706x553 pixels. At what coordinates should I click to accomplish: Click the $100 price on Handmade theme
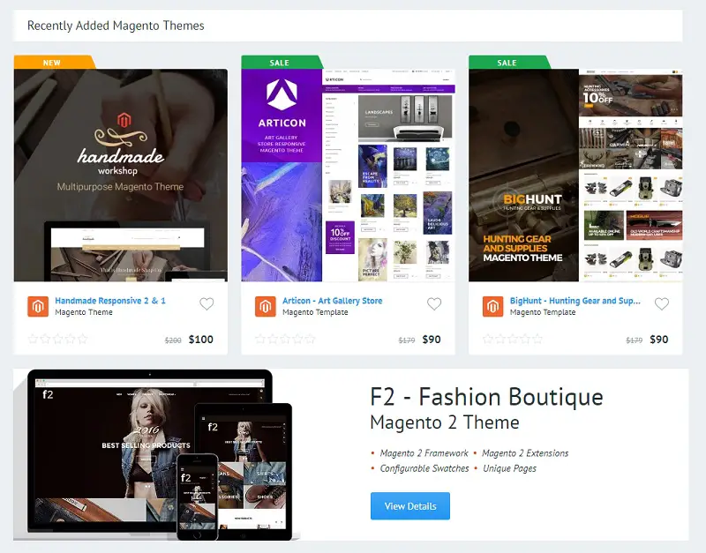[x=201, y=340]
